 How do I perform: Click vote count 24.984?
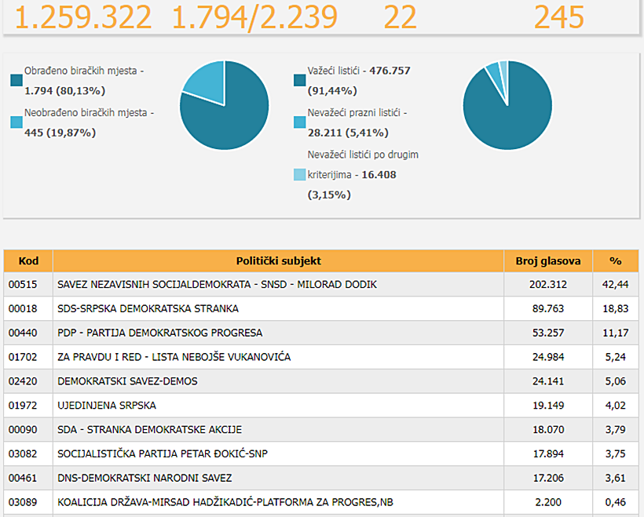(548, 357)
